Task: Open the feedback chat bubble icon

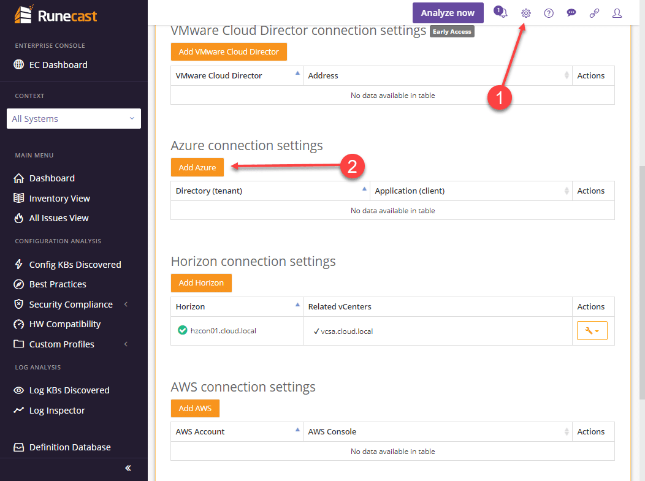Action: click(571, 13)
